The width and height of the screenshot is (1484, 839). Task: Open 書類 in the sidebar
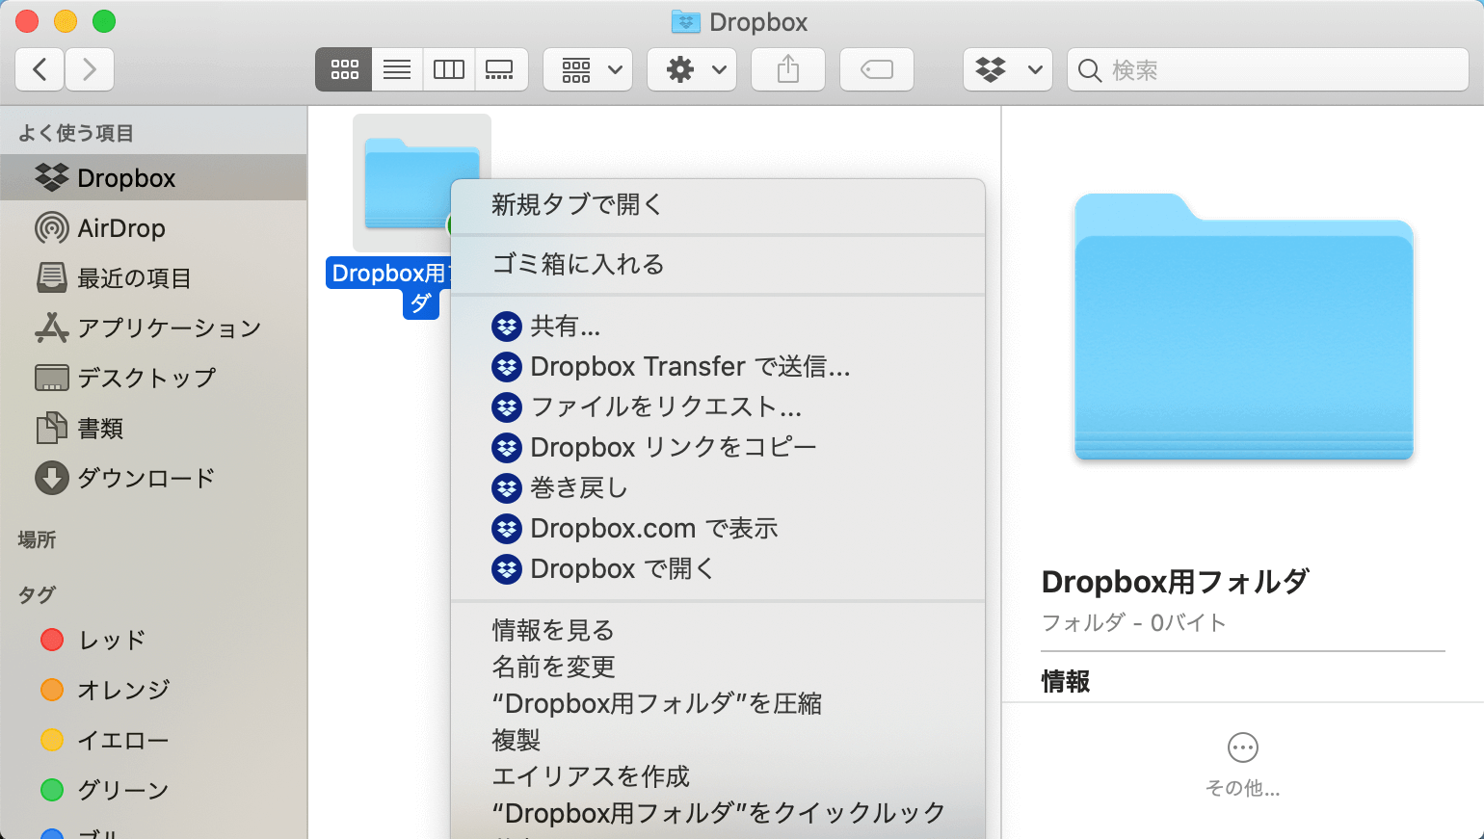(x=154, y=428)
